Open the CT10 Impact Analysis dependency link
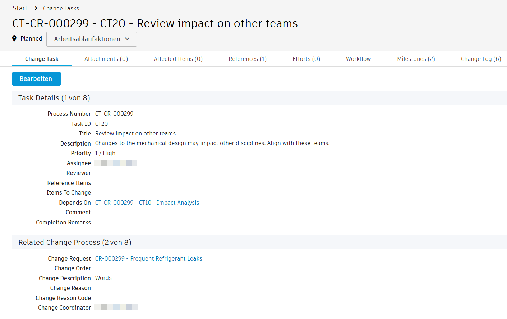507x319 pixels. 147,203
